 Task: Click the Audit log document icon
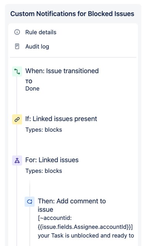click(x=17, y=46)
